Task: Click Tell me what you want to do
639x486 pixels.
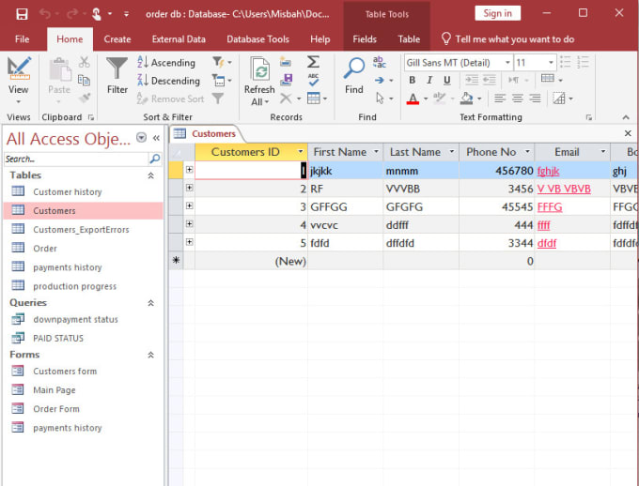Action: point(507,39)
